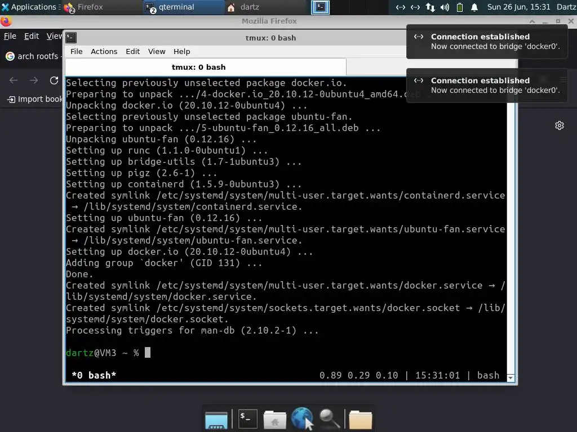Viewport: 577px width, 432px height.
Task: Select the 'tmux: 0 bash' terminal tab
Action: tap(206, 67)
